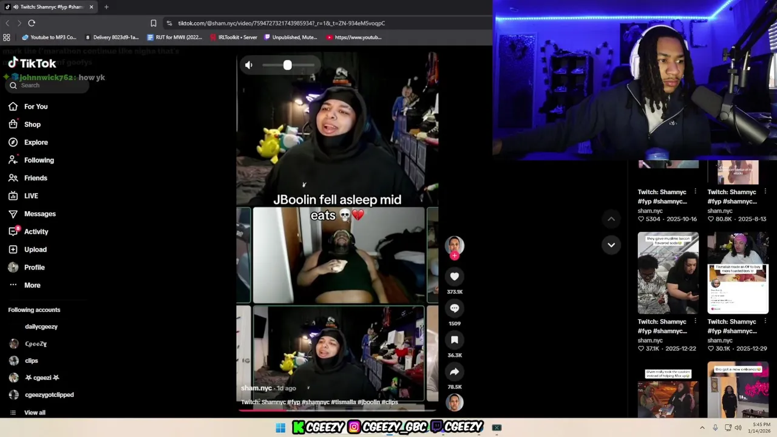Adjust the video volume slider

tap(289, 65)
